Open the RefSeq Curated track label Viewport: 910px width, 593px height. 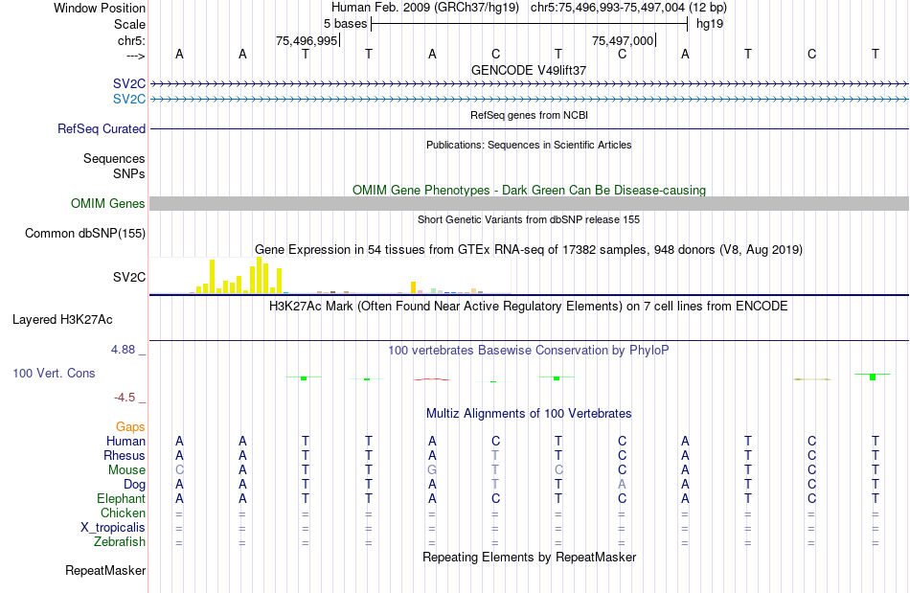[x=102, y=128]
